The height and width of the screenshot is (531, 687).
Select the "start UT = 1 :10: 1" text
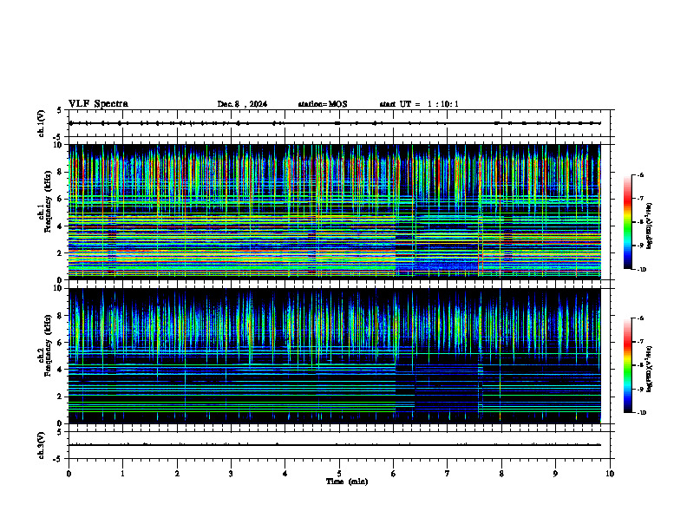pyautogui.click(x=419, y=104)
